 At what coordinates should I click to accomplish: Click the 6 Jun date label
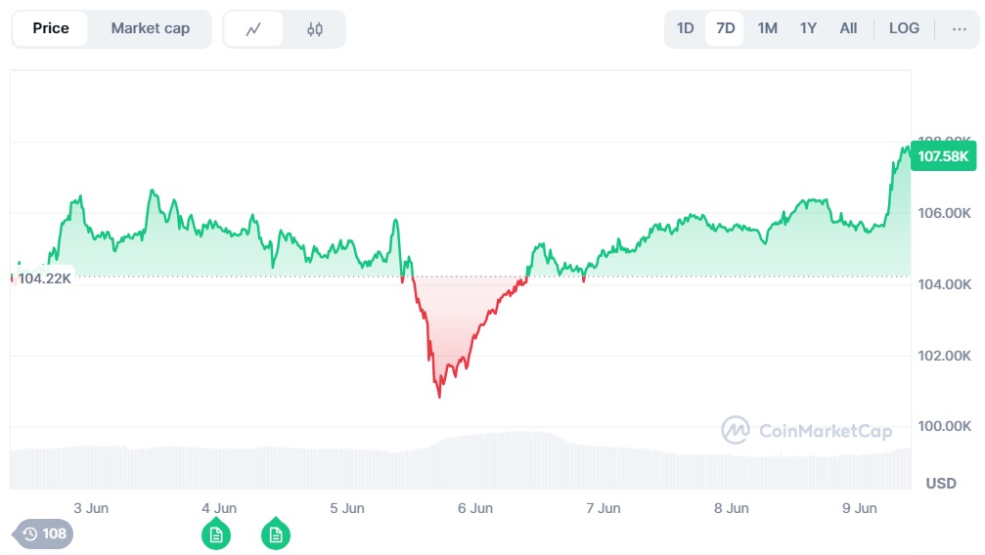pos(475,508)
